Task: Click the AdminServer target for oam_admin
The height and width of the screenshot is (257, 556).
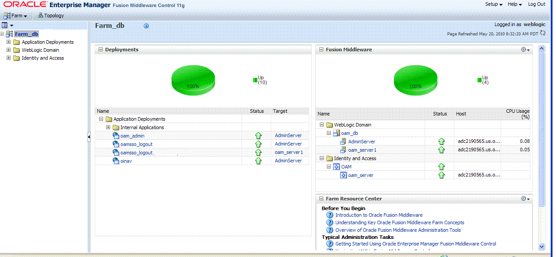Action: (x=288, y=136)
